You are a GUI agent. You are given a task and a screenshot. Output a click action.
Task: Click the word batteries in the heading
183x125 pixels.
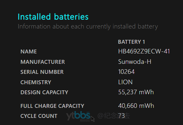click(71, 17)
